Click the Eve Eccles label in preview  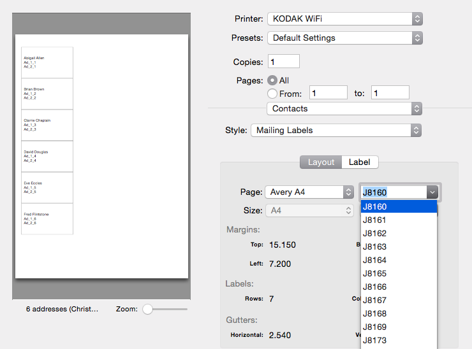(47, 188)
